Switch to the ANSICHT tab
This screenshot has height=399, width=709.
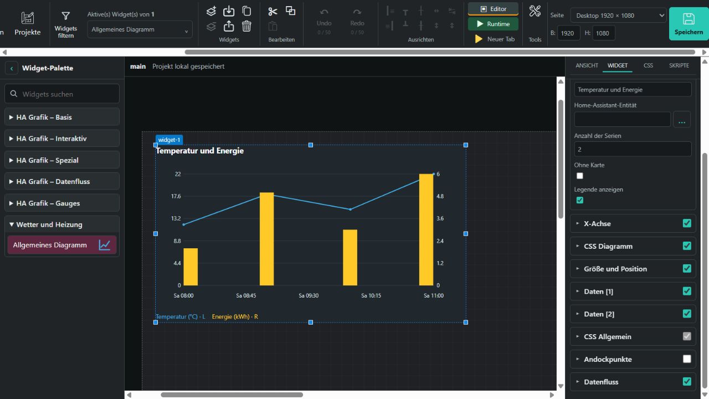pos(587,65)
